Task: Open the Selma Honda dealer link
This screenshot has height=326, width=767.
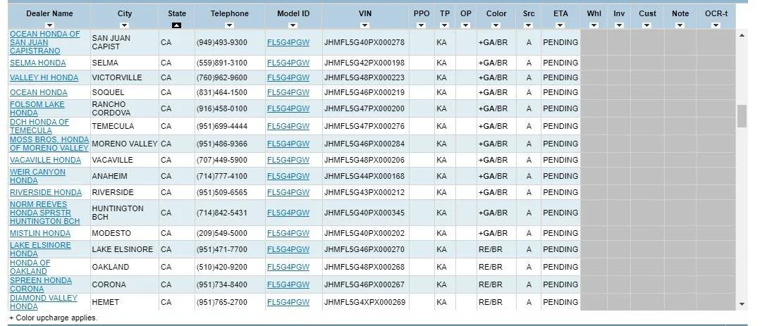Action: [37, 63]
